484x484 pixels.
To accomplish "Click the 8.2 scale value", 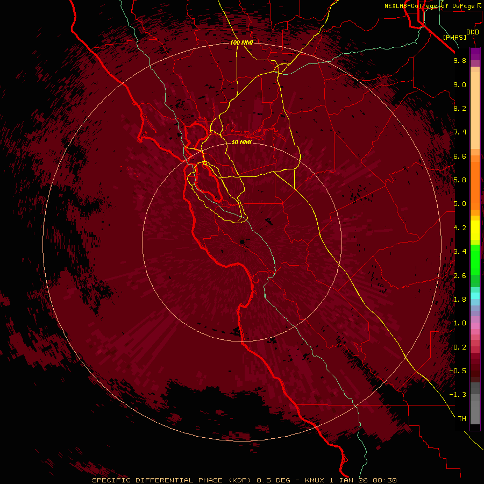I will pyautogui.click(x=460, y=108).
